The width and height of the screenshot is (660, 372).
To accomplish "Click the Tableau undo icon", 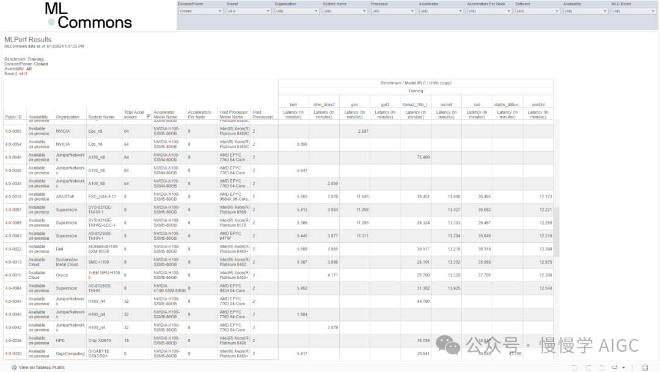I will 574,367.
